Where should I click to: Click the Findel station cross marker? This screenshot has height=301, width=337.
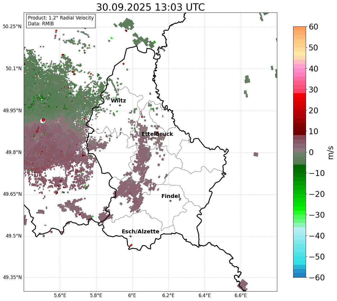(x=170, y=201)
